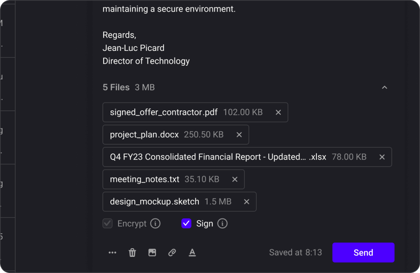Remove the Q4 FY23 financial report attachment
The height and width of the screenshot is (273, 420).
click(382, 157)
